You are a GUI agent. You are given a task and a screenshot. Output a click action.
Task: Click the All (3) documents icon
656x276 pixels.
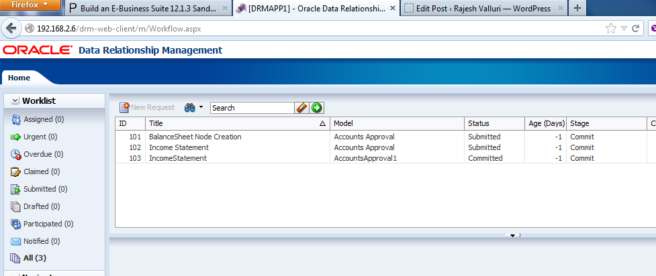[16, 258]
